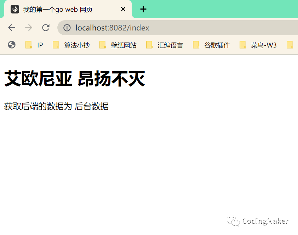Open a new browser tab with the plus button
This screenshot has width=298, height=235.
point(143,9)
